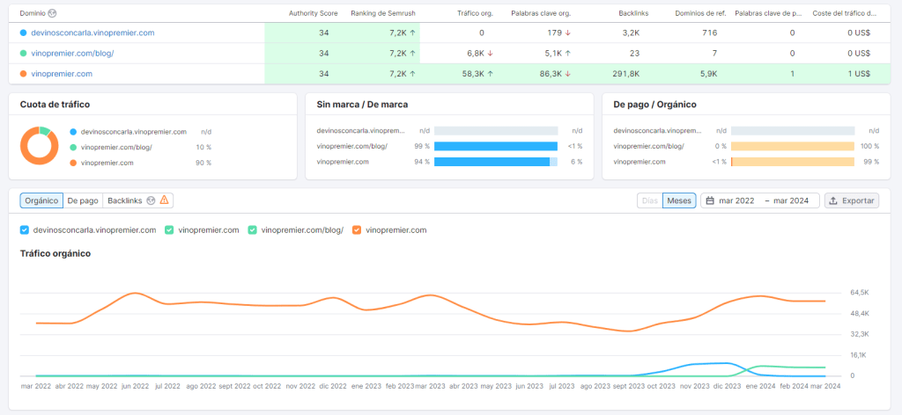
Task: Click the Tráfico orgánico chart title
Action: pos(55,253)
